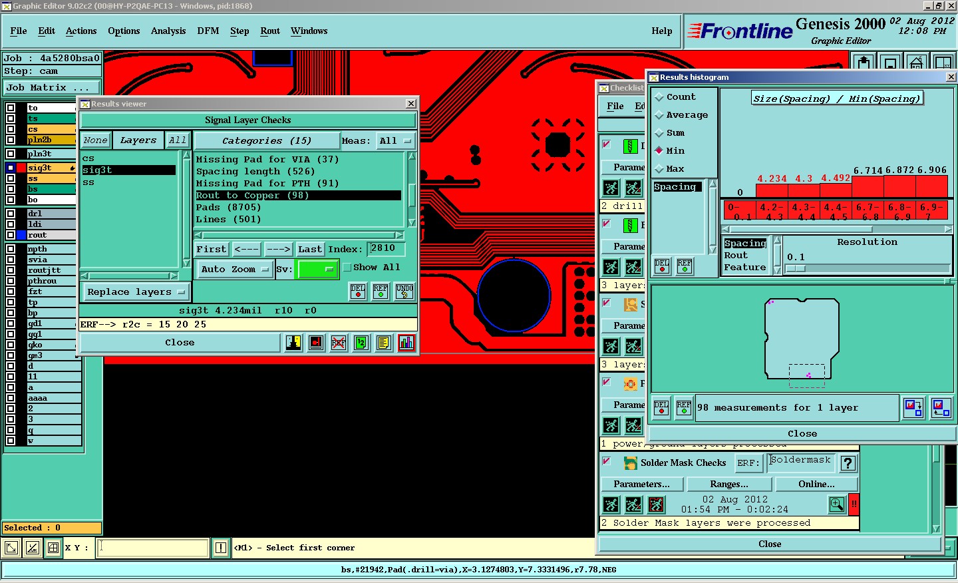The width and height of the screenshot is (958, 583).
Task: Click the Ranges... button in Solder Mask Checks
Action: click(729, 485)
